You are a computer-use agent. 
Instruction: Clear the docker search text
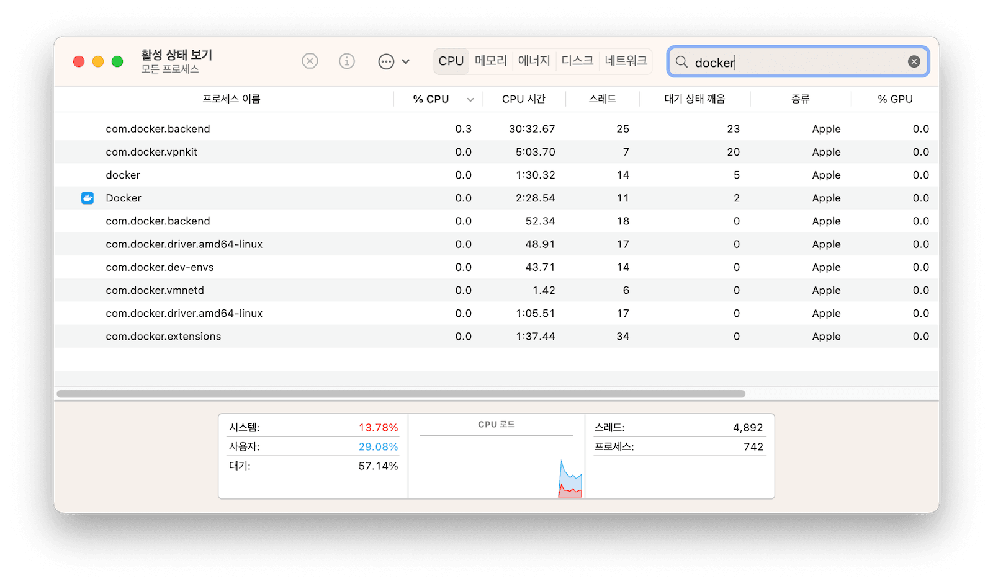(x=914, y=61)
